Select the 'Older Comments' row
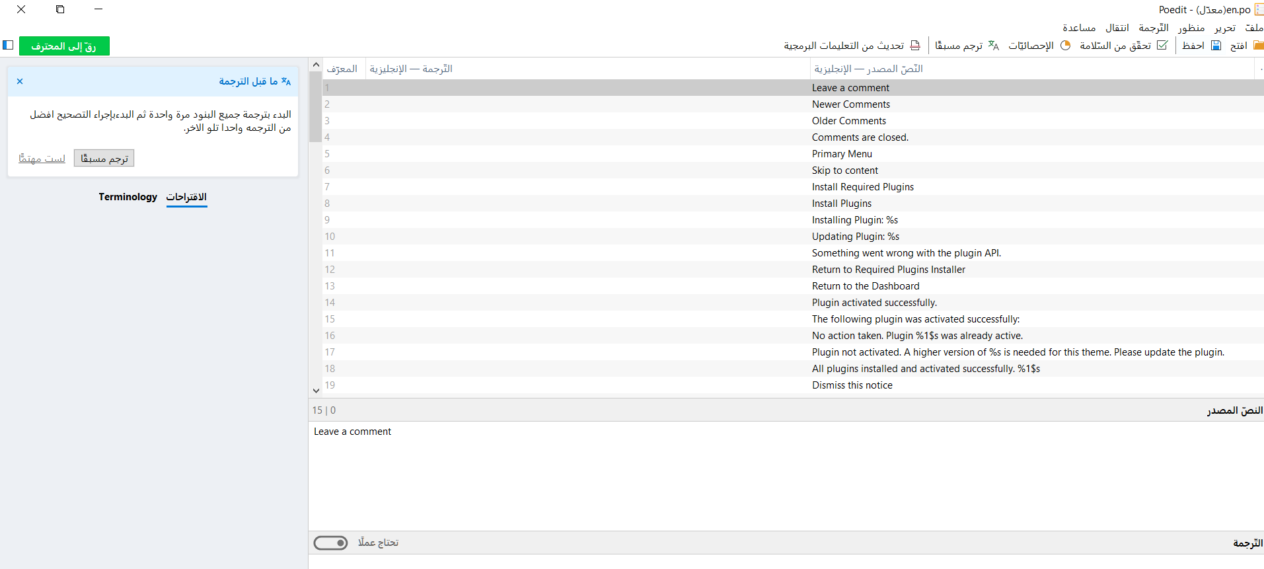The height and width of the screenshot is (569, 1264). [793, 121]
